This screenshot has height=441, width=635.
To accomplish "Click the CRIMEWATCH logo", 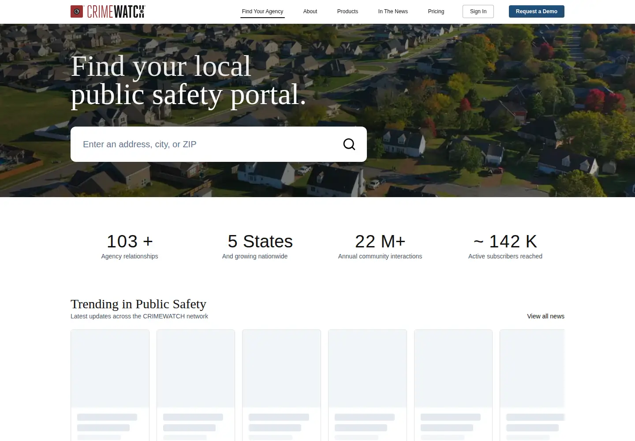I will [x=108, y=11].
